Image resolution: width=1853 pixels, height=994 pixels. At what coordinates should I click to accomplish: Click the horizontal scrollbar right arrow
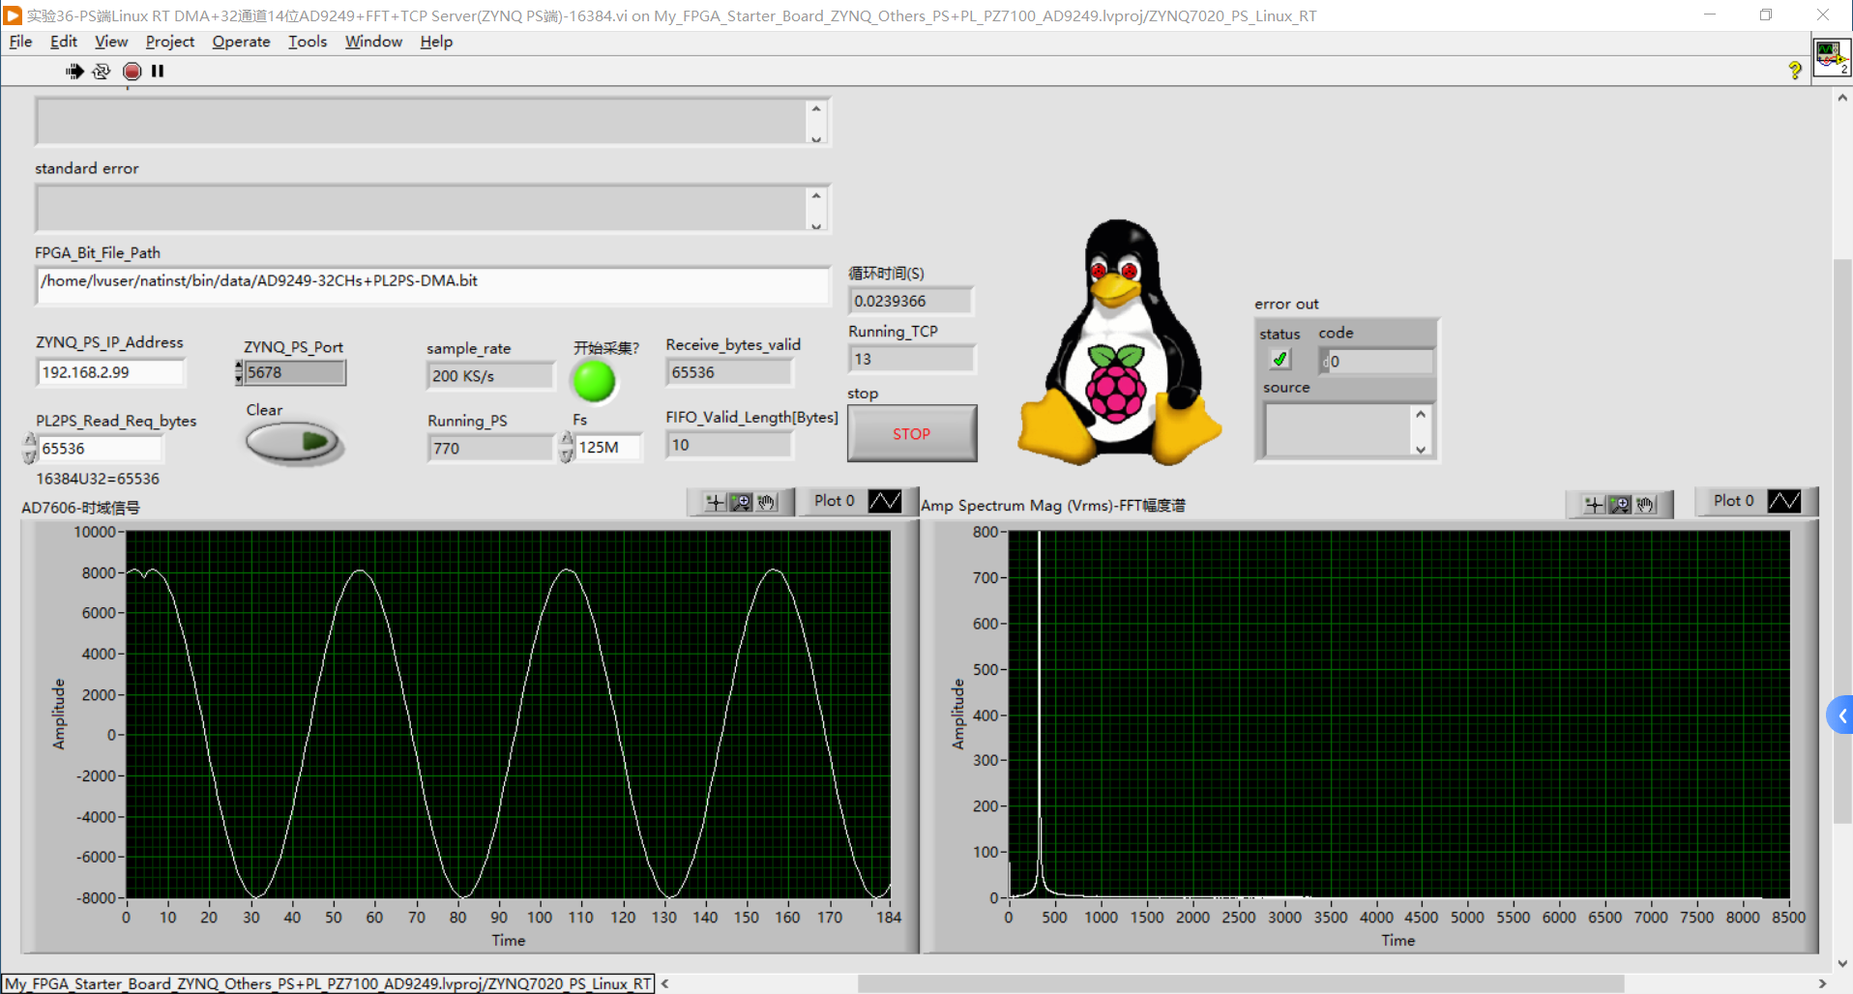(x=1822, y=983)
